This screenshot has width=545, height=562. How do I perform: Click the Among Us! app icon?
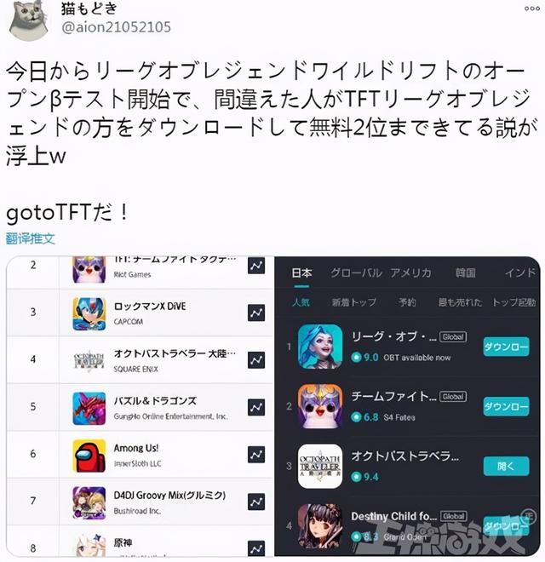point(89,456)
